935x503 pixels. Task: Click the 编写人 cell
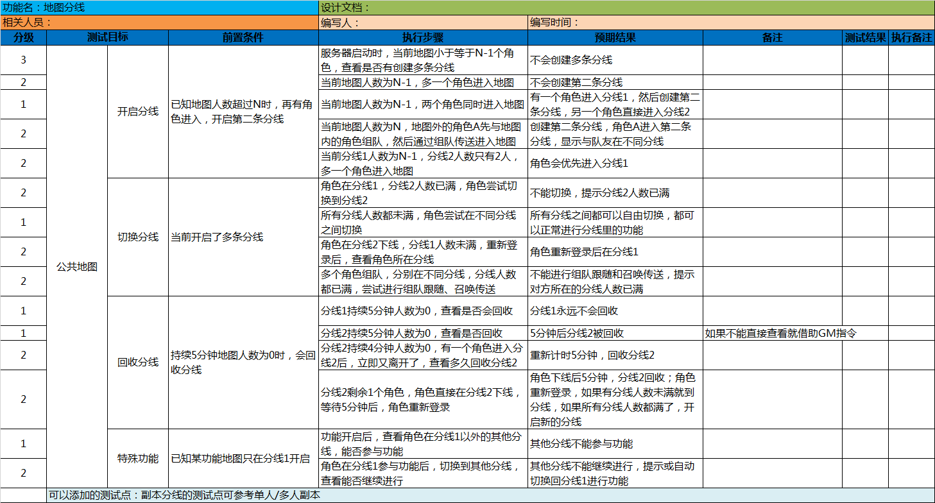point(423,22)
